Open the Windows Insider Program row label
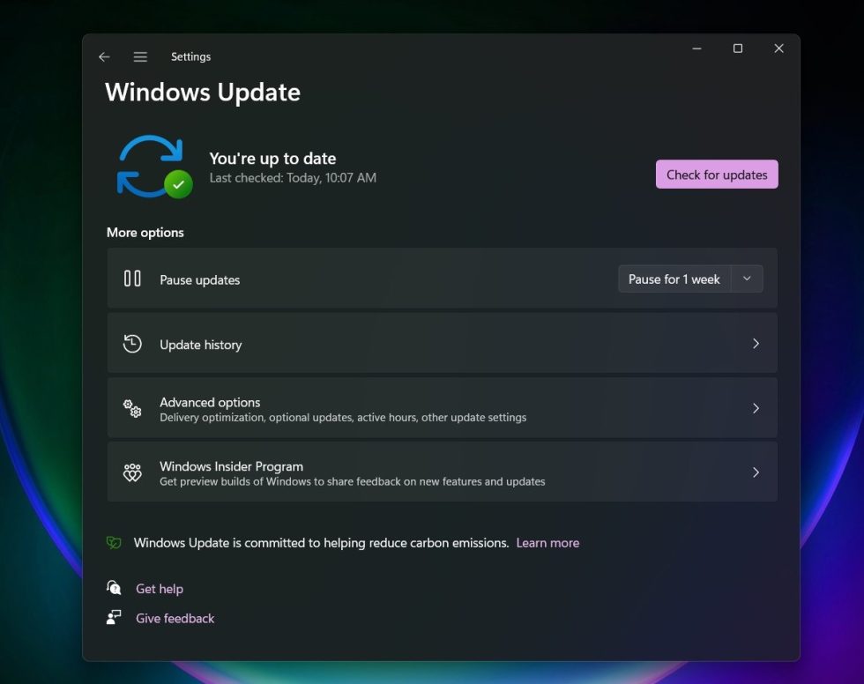 click(231, 466)
